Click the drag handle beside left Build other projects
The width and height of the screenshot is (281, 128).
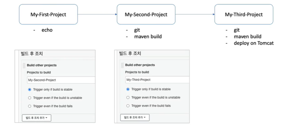pyautogui.click(x=24, y=66)
